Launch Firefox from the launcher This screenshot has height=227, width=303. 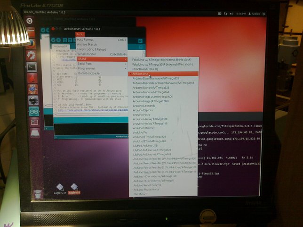[x=32, y=44]
